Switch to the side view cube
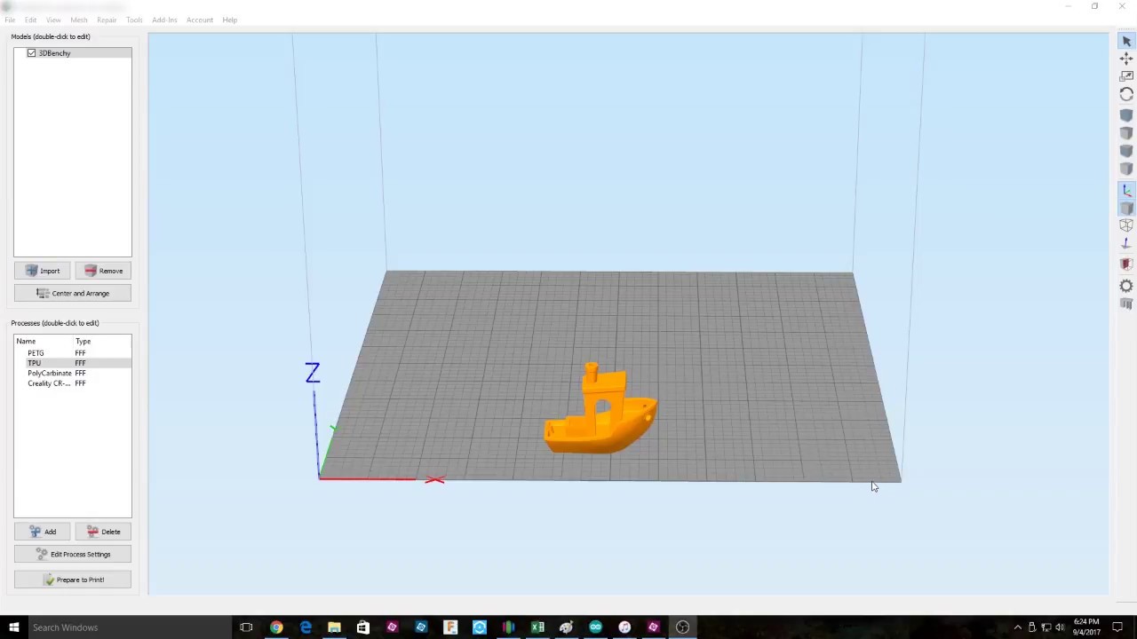 1126,169
